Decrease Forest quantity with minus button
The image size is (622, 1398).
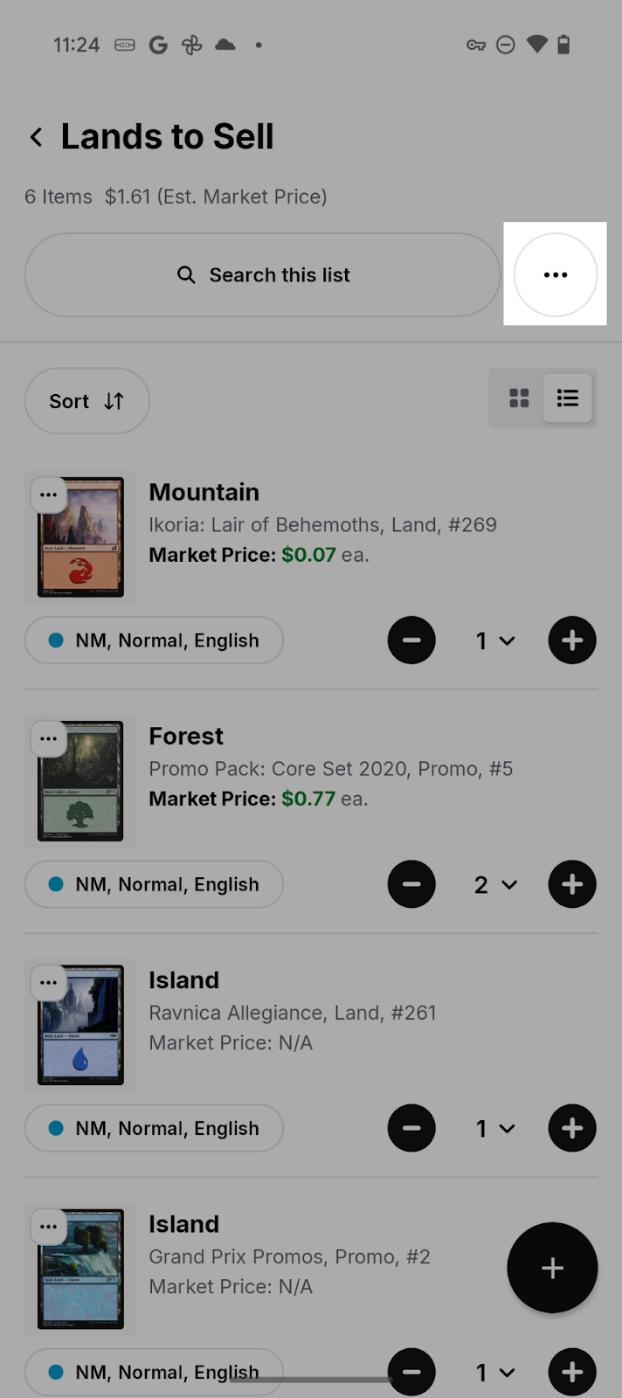pos(411,884)
